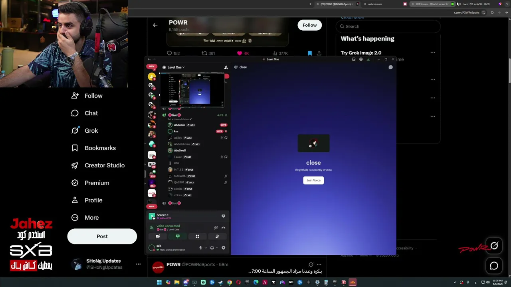The height and width of the screenshot is (287, 511).
Task: View post analytics showing 377K views
Action: point(280,53)
